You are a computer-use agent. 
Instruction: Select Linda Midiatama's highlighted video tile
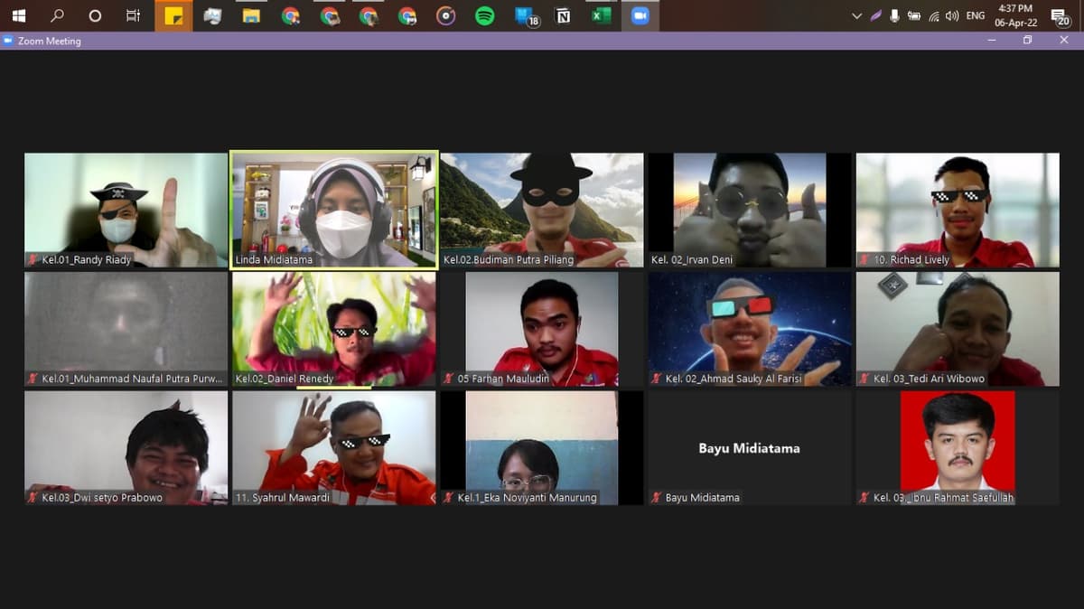334,210
